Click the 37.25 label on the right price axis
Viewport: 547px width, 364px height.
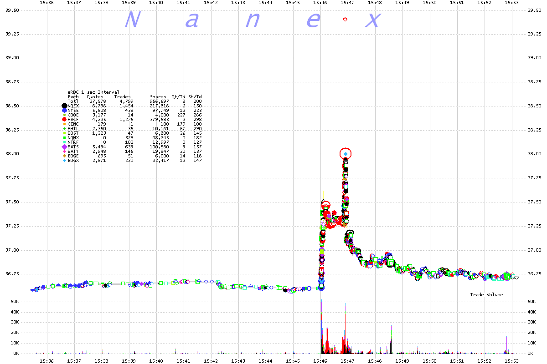click(x=534, y=226)
